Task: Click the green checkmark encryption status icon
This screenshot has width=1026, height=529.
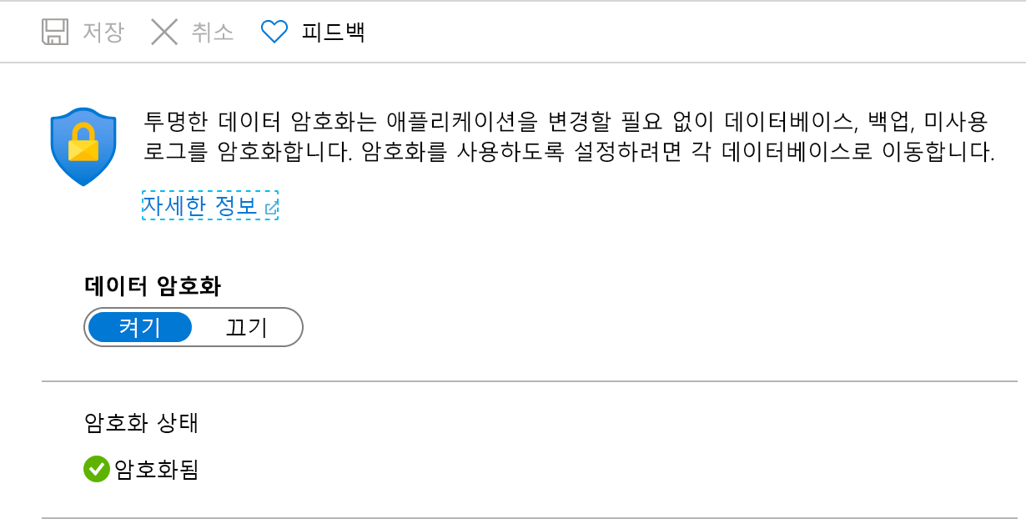Action: click(x=94, y=470)
